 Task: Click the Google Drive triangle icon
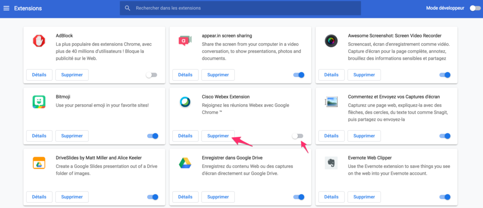[x=185, y=163]
